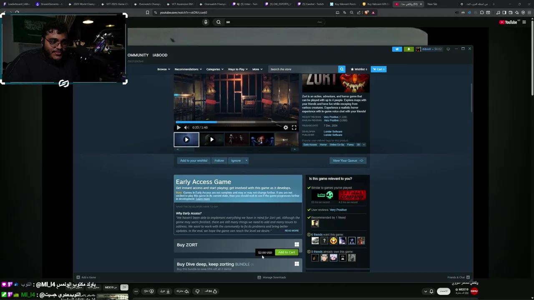The height and width of the screenshot is (300, 534).
Task: Click Add a Game in Steam
Action: click(86, 277)
